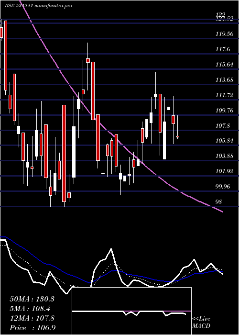This screenshot has height=335, width=239.
Task: Select the 101.92 price axis label
Action: pos(225,171)
